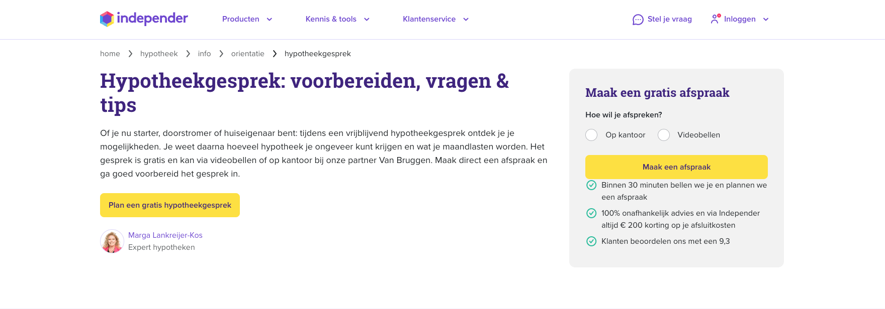
Task: Go to the info breadcrumb
Action: [x=204, y=54]
